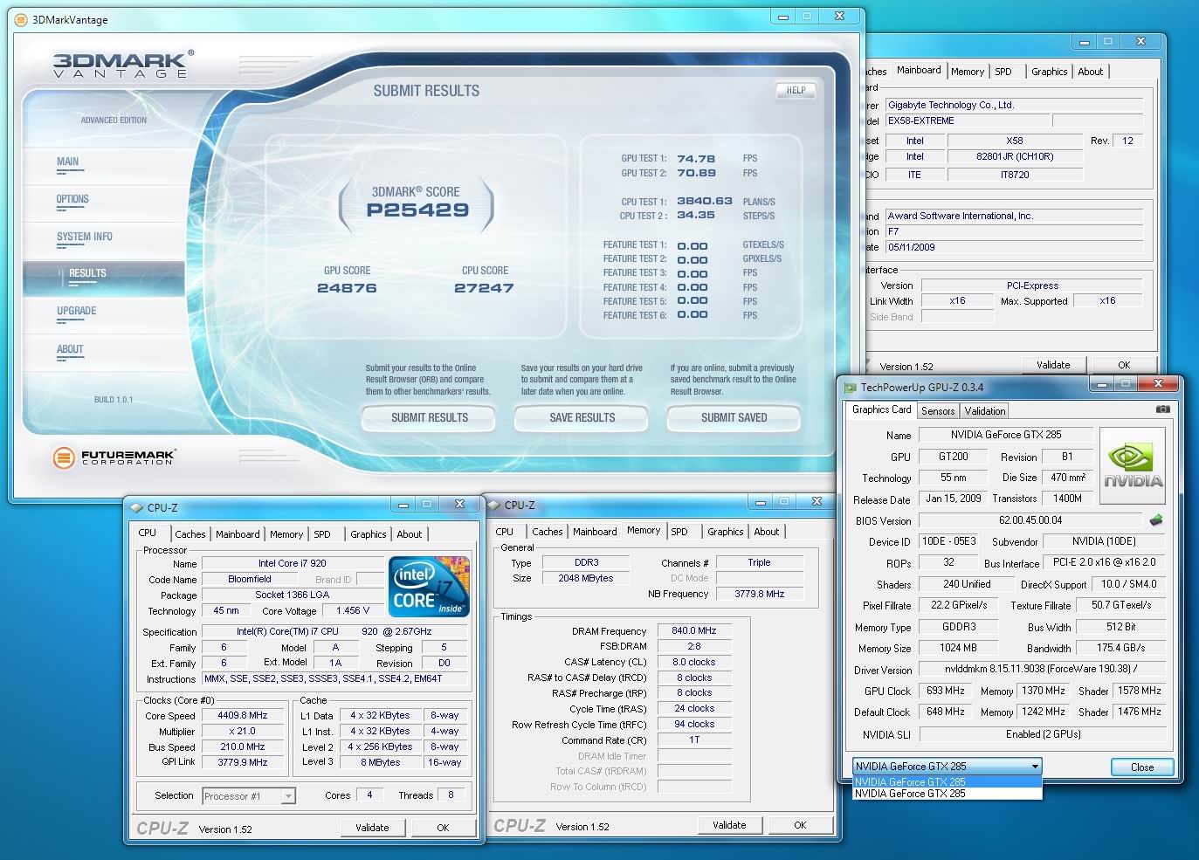Click the Channels # value Triple
Image resolution: width=1199 pixels, height=860 pixels.
tap(759, 562)
